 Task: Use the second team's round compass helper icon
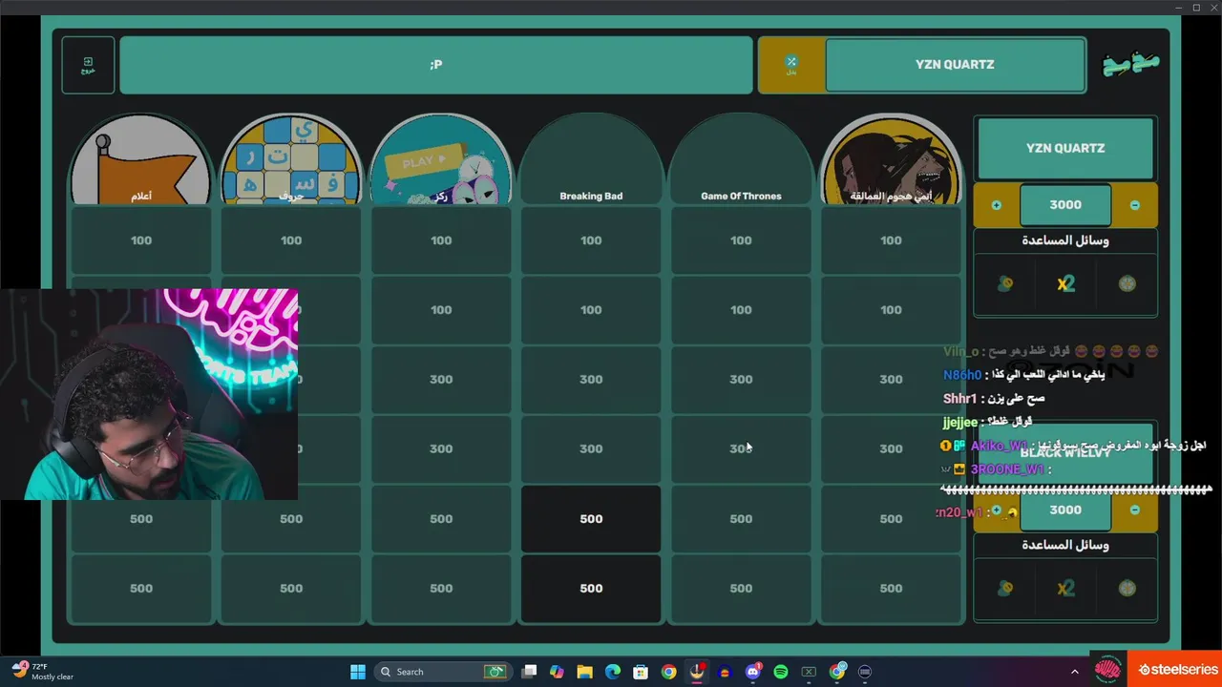tap(1127, 589)
